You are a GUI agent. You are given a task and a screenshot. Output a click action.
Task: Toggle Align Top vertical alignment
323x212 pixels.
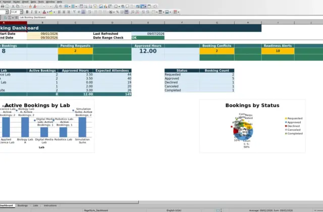pyautogui.click(x=74, y=12)
